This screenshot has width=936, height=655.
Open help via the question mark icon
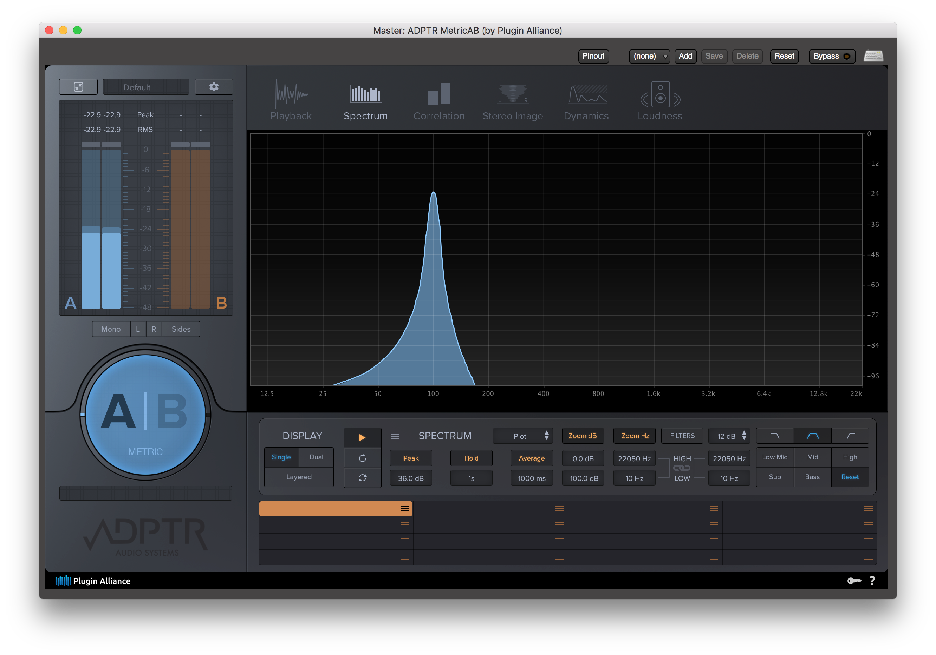(x=872, y=581)
